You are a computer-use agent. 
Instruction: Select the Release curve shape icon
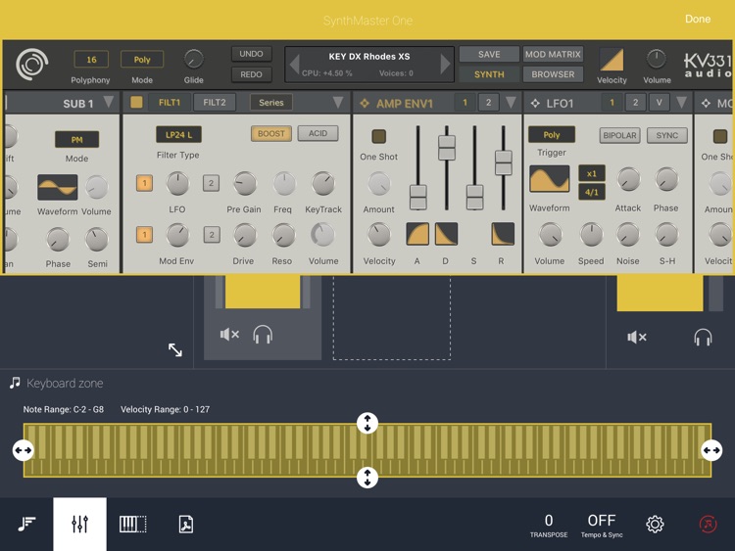coord(503,234)
